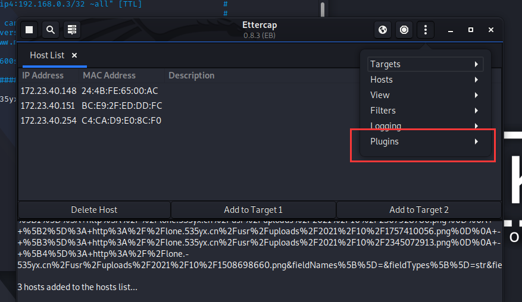Expand the Hosts submenu
This screenshot has width=522, height=302.
click(425, 80)
